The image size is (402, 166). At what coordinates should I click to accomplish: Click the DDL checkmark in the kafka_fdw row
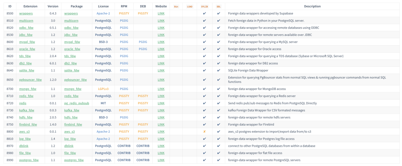coord(218,110)
